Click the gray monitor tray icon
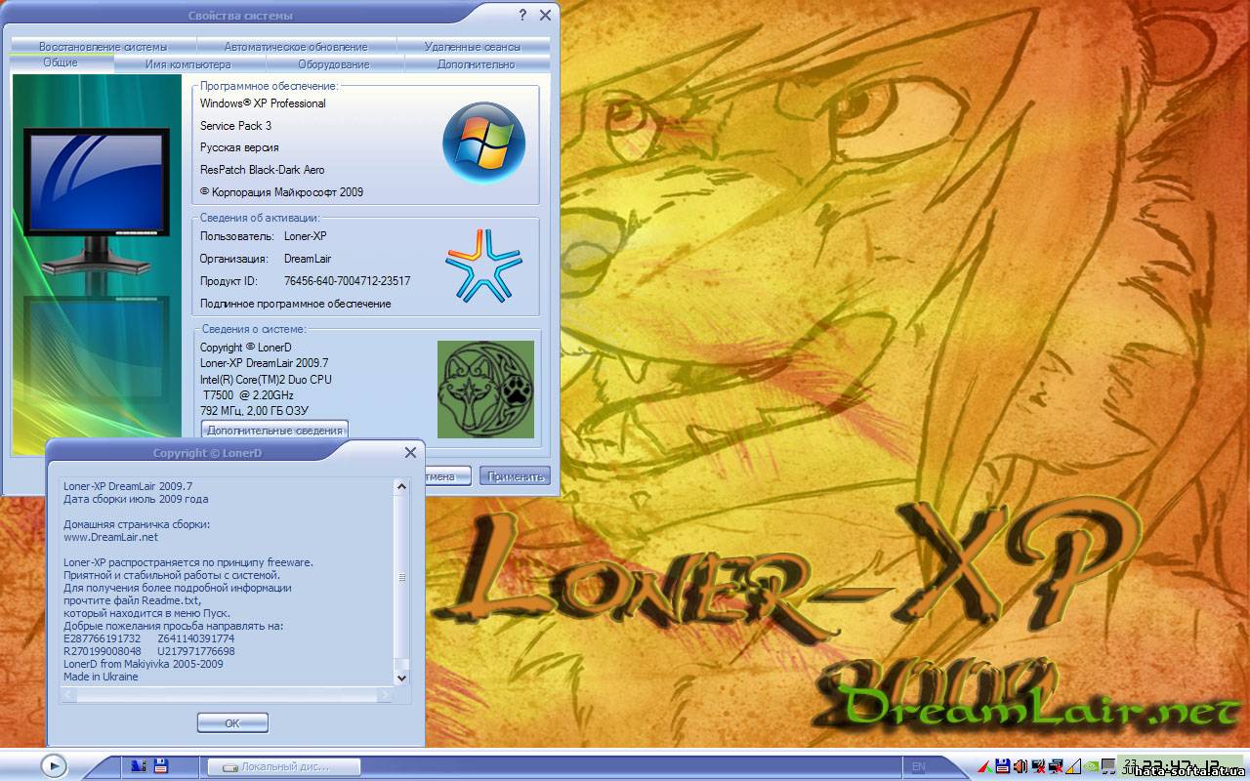This screenshot has width=1250, height=781. [x=1108, y=766]
